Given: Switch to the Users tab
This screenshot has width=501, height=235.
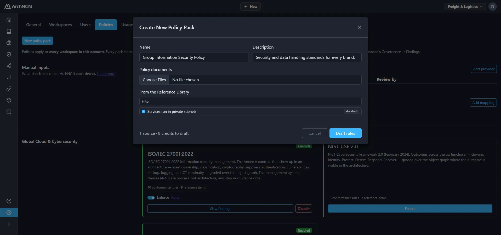Looking at the screenshot, I should pos(85,25).
